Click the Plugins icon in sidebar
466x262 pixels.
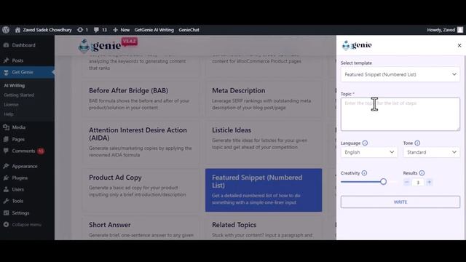(6, 178)
